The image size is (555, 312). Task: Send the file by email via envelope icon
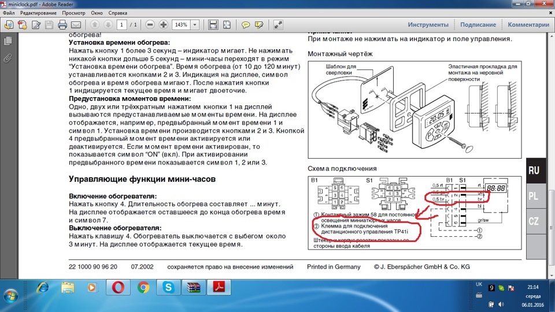pos(76,25)
